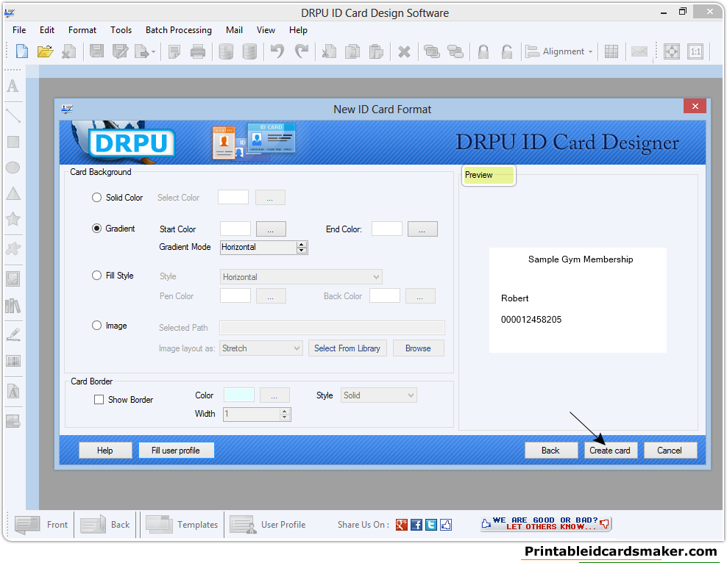This screenshot has width=727, height=563.
Task: Select the Text tool in sidebar
Action: tap(13, 86)
